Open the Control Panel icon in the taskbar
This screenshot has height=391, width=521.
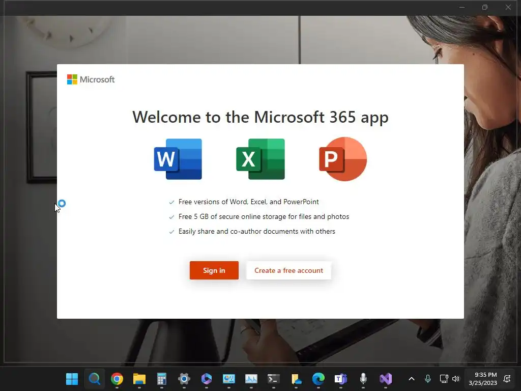[x=229, y=379]
